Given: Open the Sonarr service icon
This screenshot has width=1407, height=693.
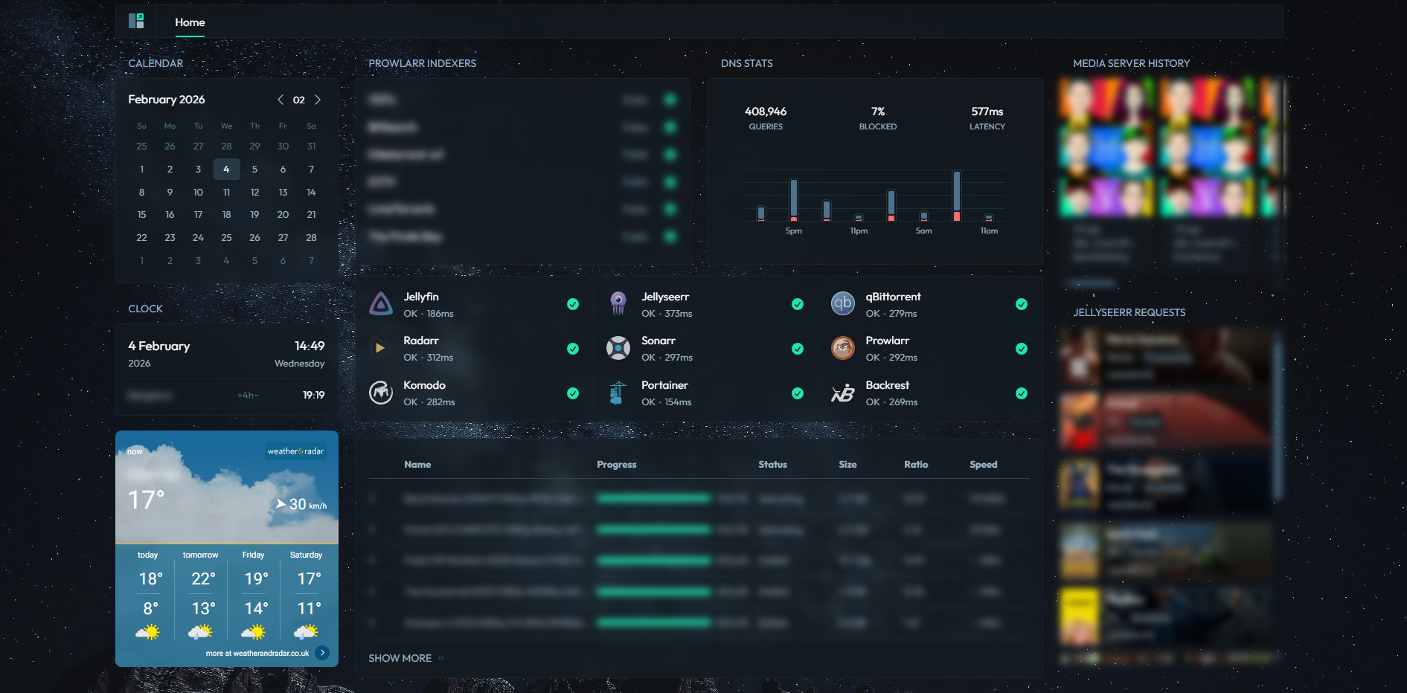Looking at the screenshot, I should [618, 347].
